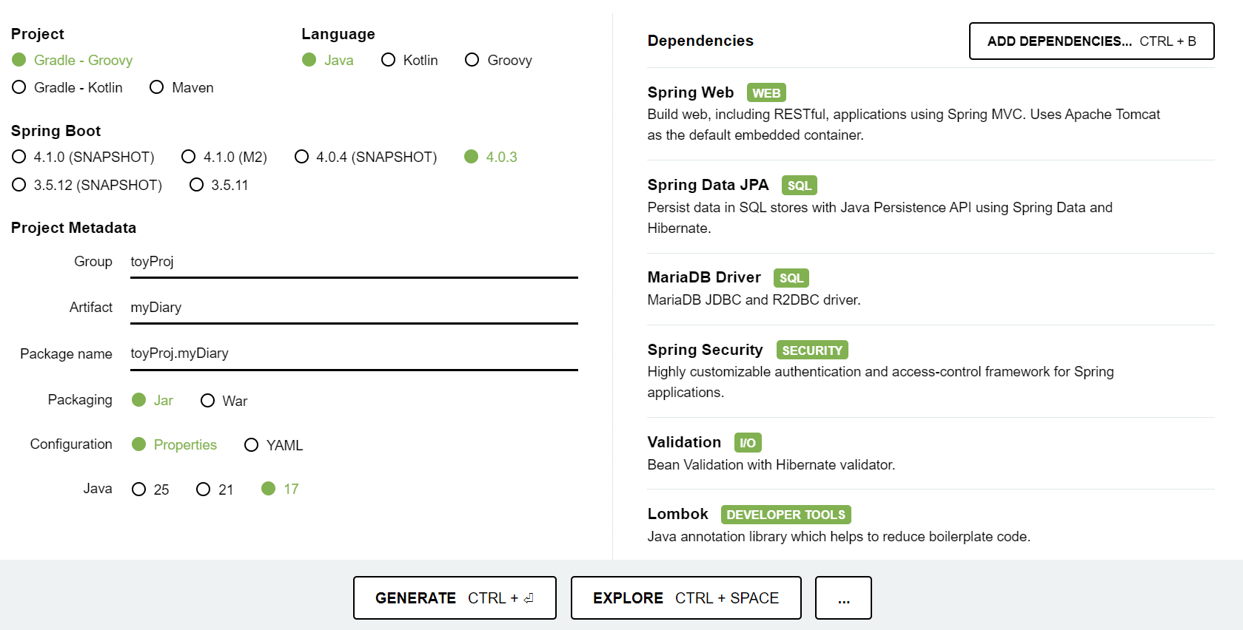Click the WEB tag badge

(x=766, y=93)
